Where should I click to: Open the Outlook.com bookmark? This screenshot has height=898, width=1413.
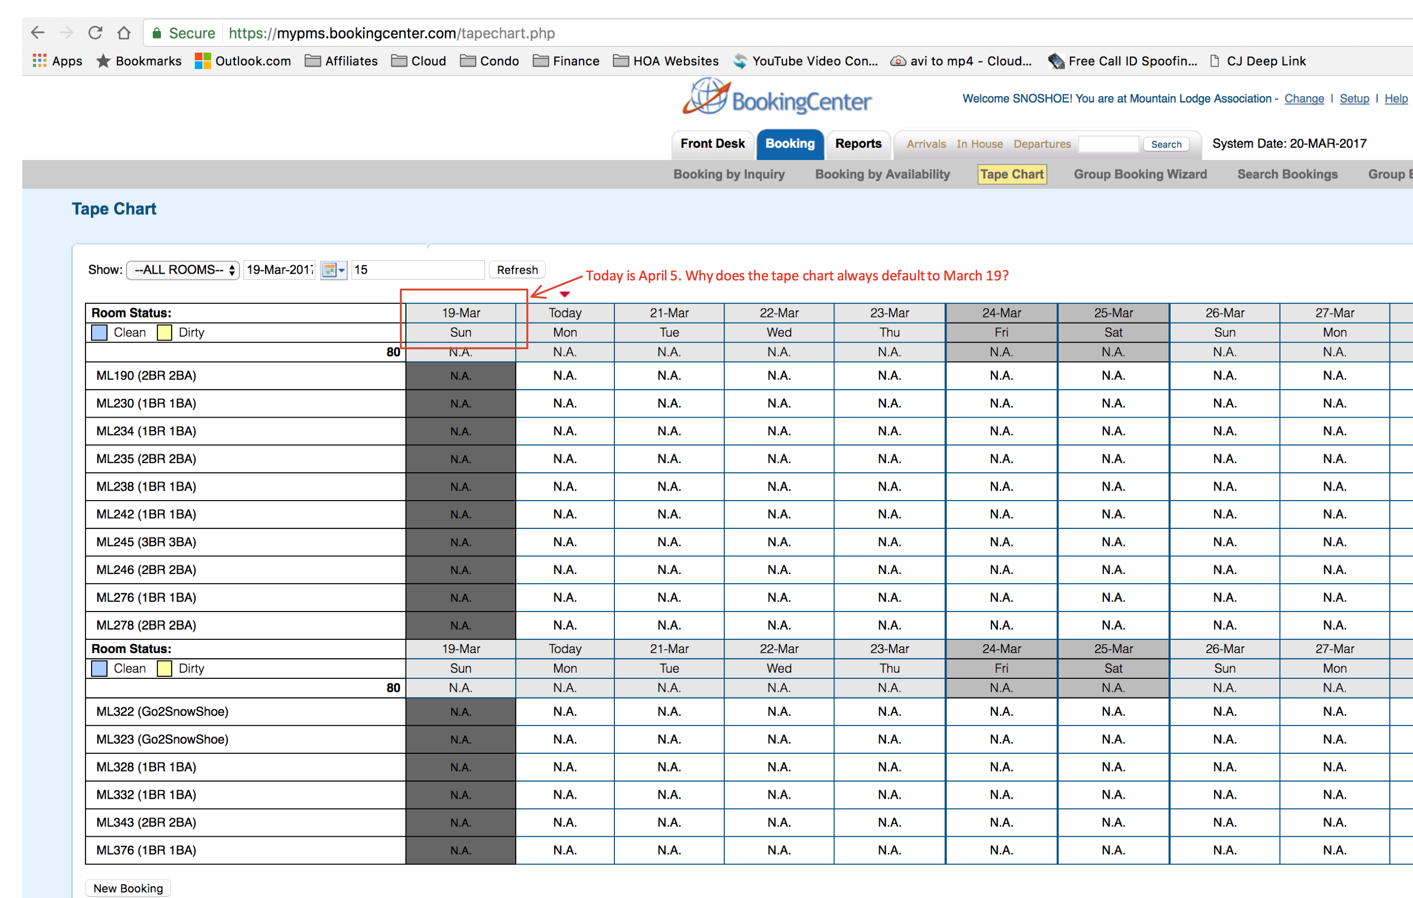[x=243, y=61]
